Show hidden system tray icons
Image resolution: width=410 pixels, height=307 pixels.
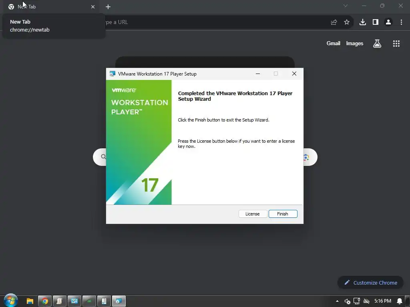[337, 301]
